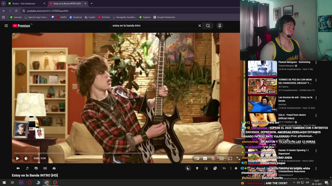Open Chrome from the taskbar
This screenshot has height=186, width=332.
click(x=47, y=183)
